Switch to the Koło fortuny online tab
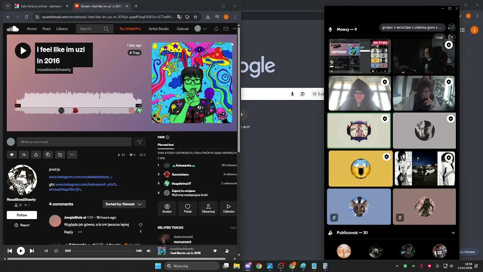The width and height of the screenshot is (483, 272). click(40, 6)
